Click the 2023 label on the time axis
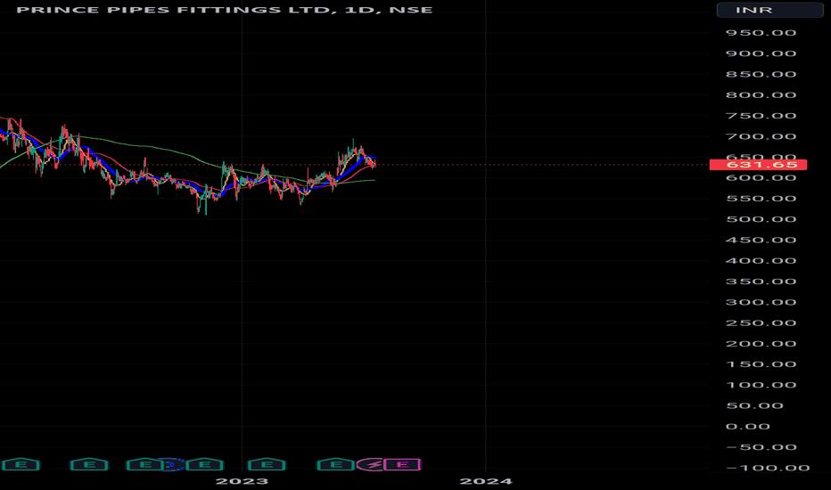The width and height of the screenshot is (831, 490). pyautogui.click(x=242, y=481)
